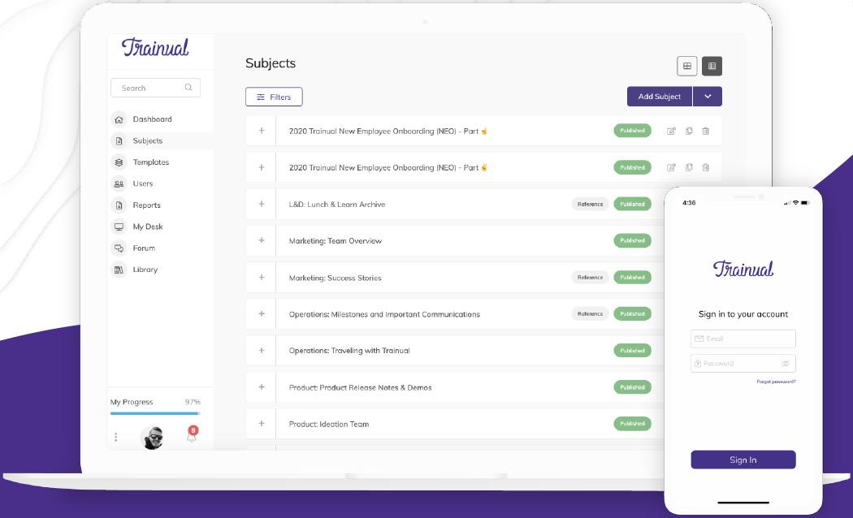Duplicate the NEO Part one-finger emoji subject
The image size is (853, 518).
(689, 131)
